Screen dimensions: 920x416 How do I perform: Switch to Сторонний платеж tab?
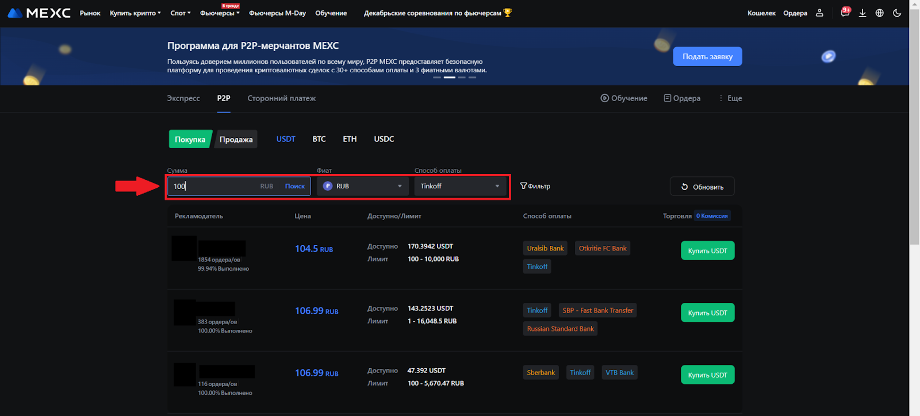click(282, 98)
